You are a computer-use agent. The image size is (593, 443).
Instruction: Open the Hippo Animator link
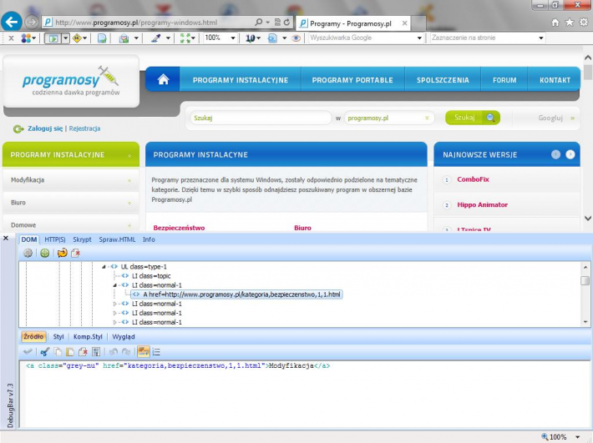(482, 204)
